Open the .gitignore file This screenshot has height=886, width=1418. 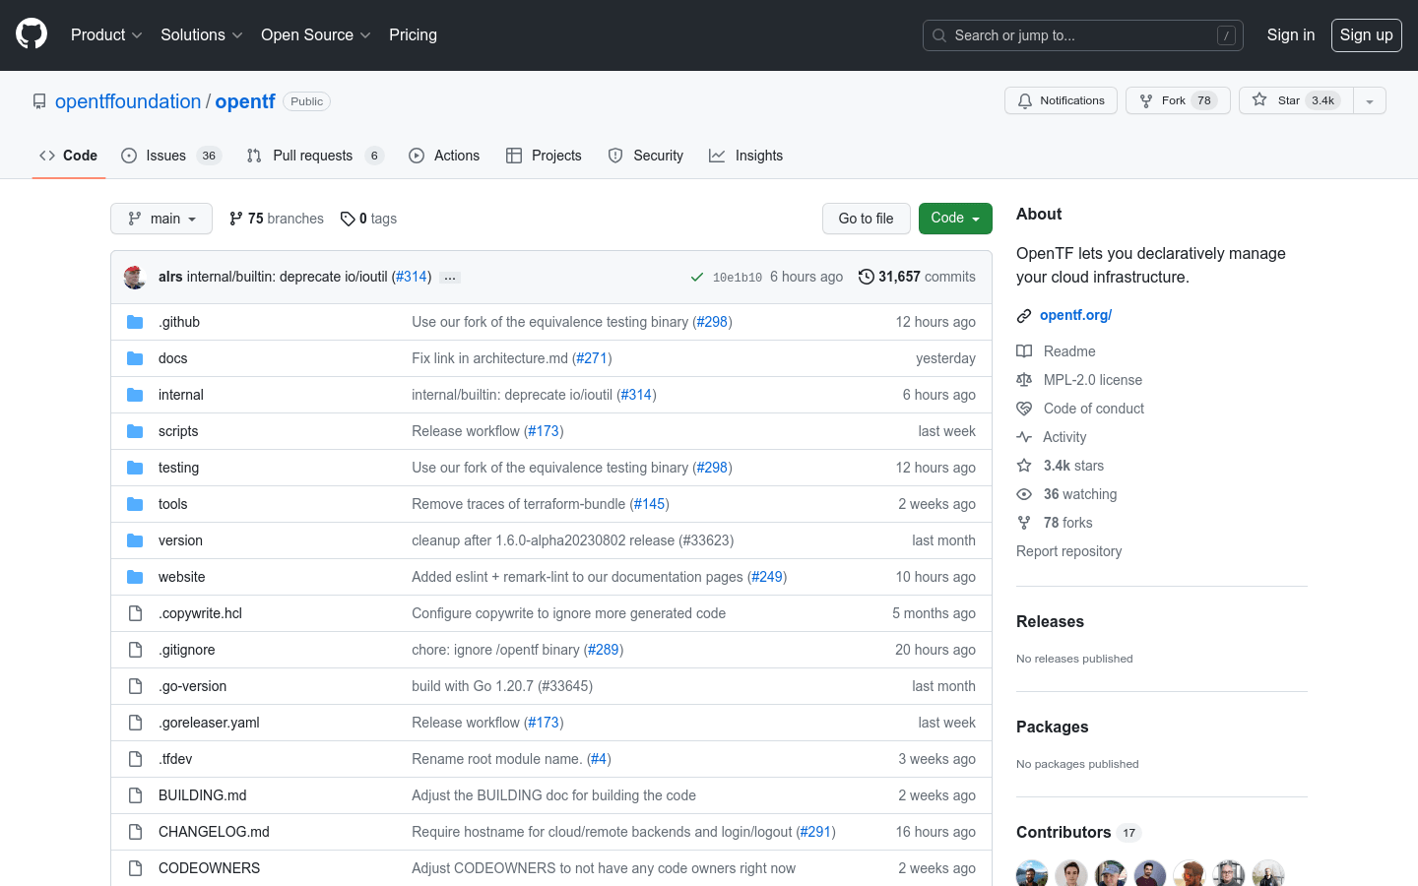pos(187,650)
